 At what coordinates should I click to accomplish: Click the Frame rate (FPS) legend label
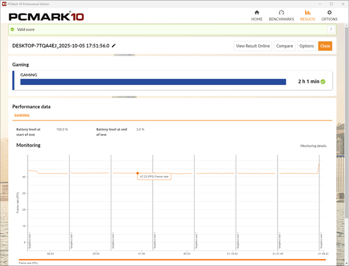coord(28,263)
